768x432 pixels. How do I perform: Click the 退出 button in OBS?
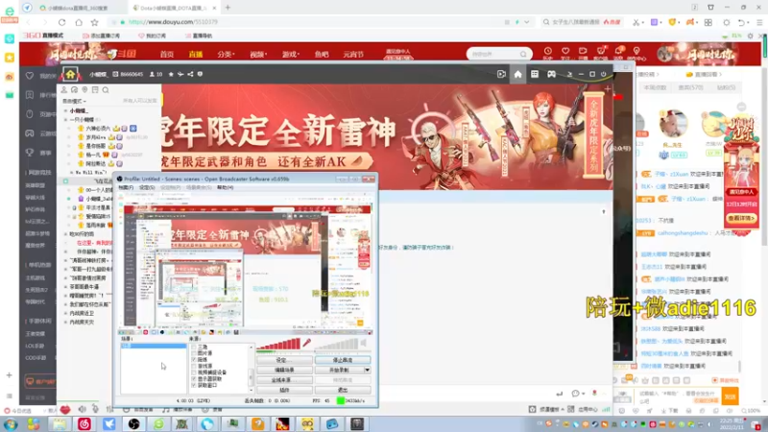pyautogui.click(x=343, y=390)
